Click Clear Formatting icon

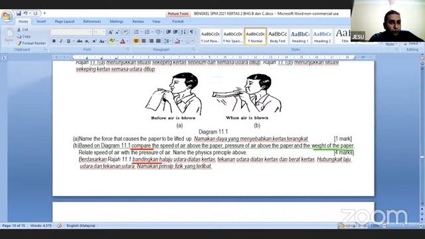click(126, 33)
